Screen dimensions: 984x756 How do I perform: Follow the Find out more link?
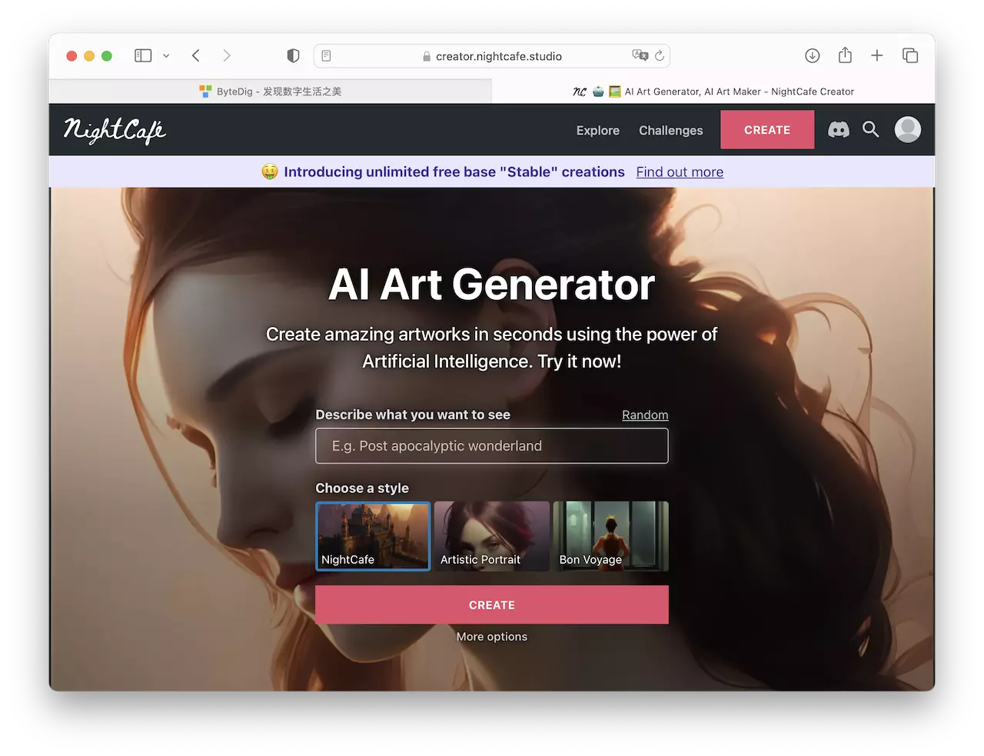point(680,172)
